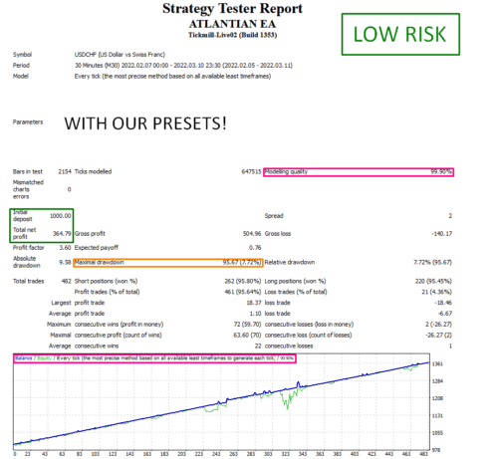Click 'Loss trades (% of total)' label
Viewport: 498px width, 459px height.
[x=296, y=292]
